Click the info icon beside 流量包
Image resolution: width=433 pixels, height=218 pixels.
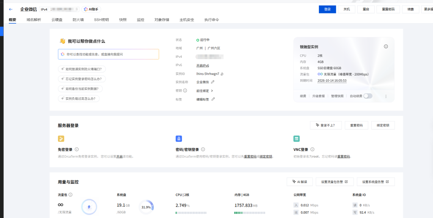pos(70,195)
